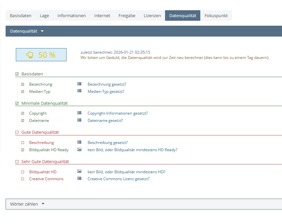Click the red Creative Commons label
This screenshot has height=224, width=282.
point(46,179)
